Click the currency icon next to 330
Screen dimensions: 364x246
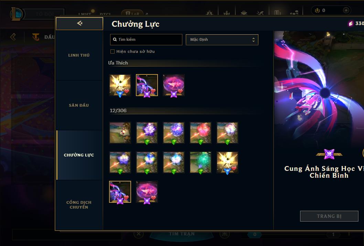click(351, 23)
